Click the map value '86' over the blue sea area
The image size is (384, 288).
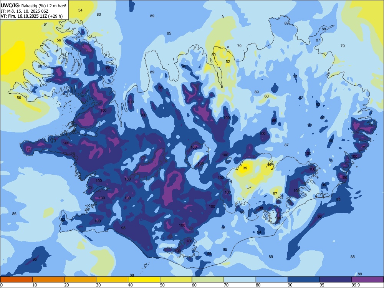pyautogui.click(x=14, y=214)
